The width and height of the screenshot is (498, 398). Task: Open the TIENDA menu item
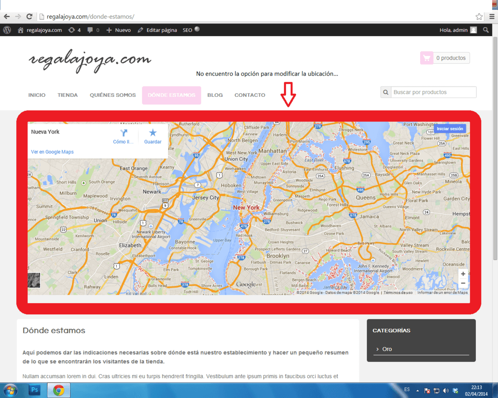point(67,95)
